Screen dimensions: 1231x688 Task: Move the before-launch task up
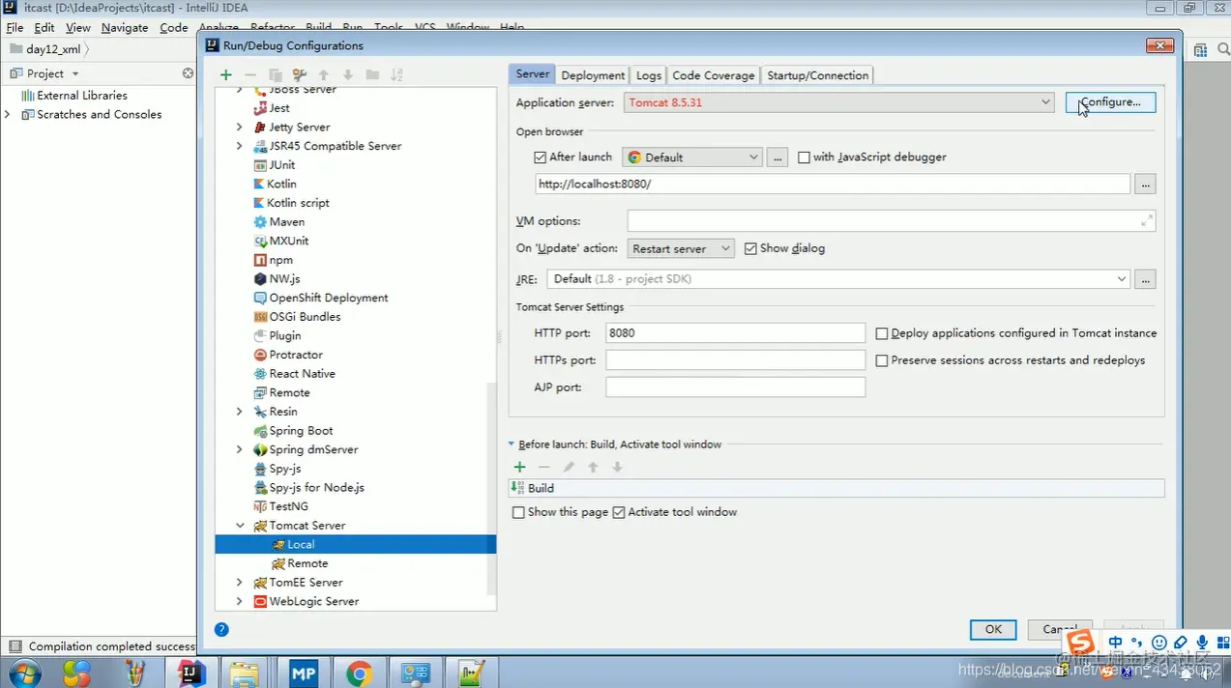[x=593, y=467]
